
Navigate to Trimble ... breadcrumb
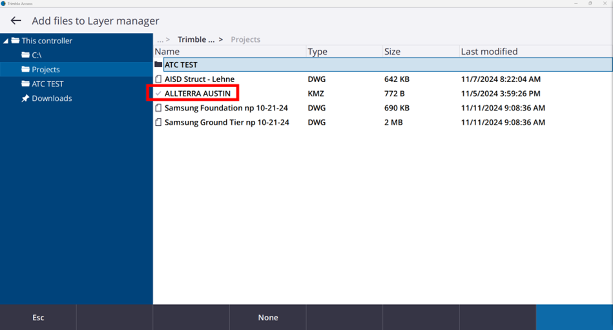(196, 39)
